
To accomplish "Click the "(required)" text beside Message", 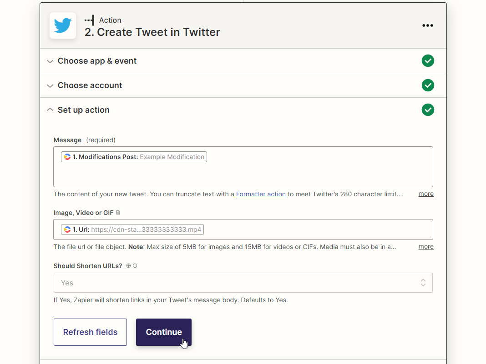I will point(101,140).
